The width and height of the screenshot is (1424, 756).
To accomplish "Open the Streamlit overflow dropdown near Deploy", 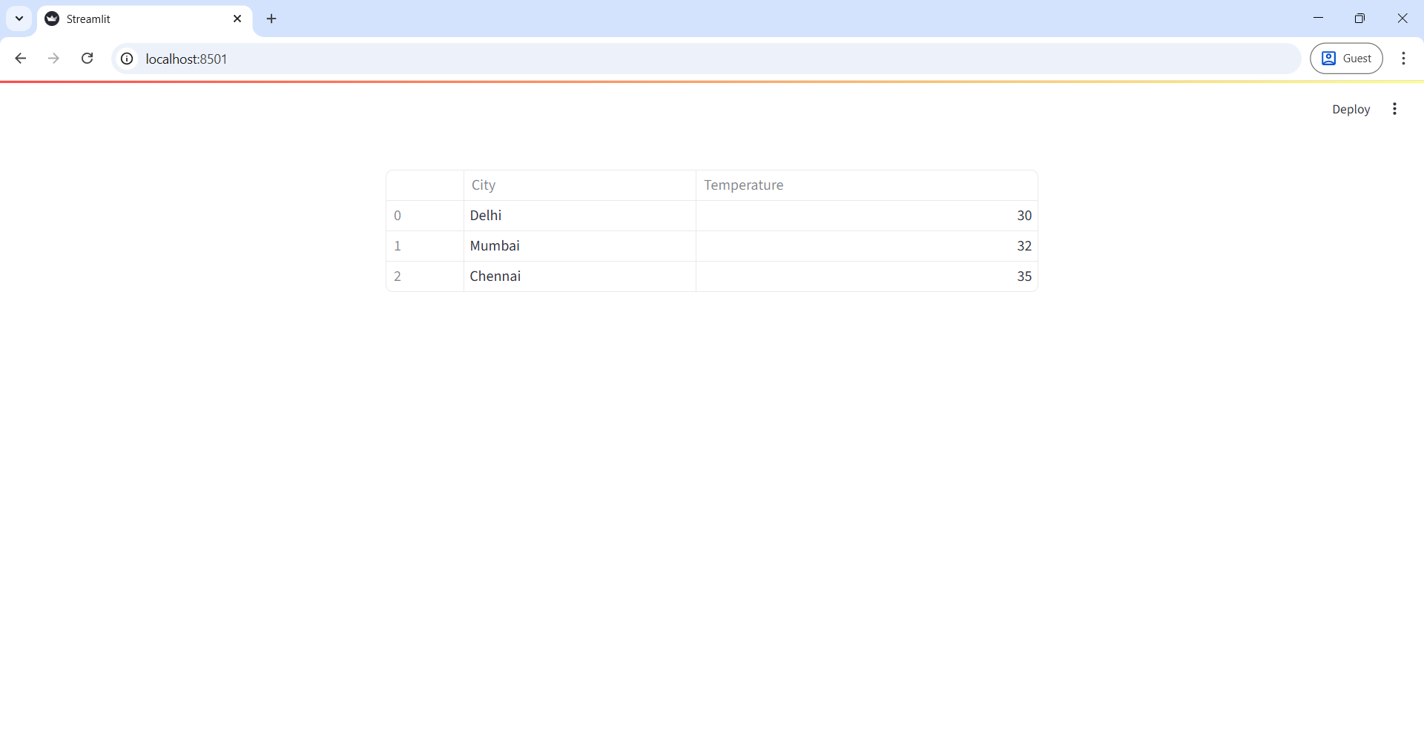I will [1394, 109].
